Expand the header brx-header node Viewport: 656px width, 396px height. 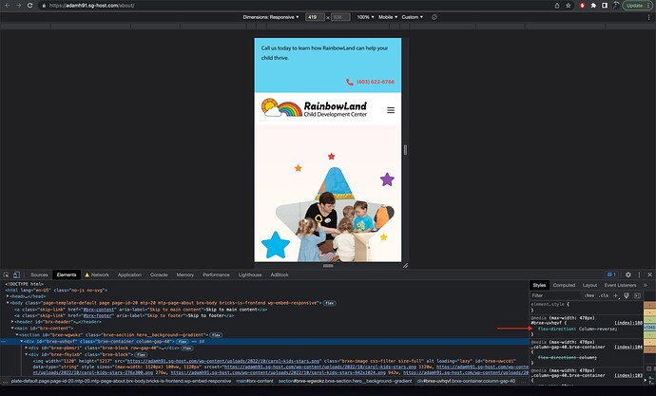click(12, 322)
